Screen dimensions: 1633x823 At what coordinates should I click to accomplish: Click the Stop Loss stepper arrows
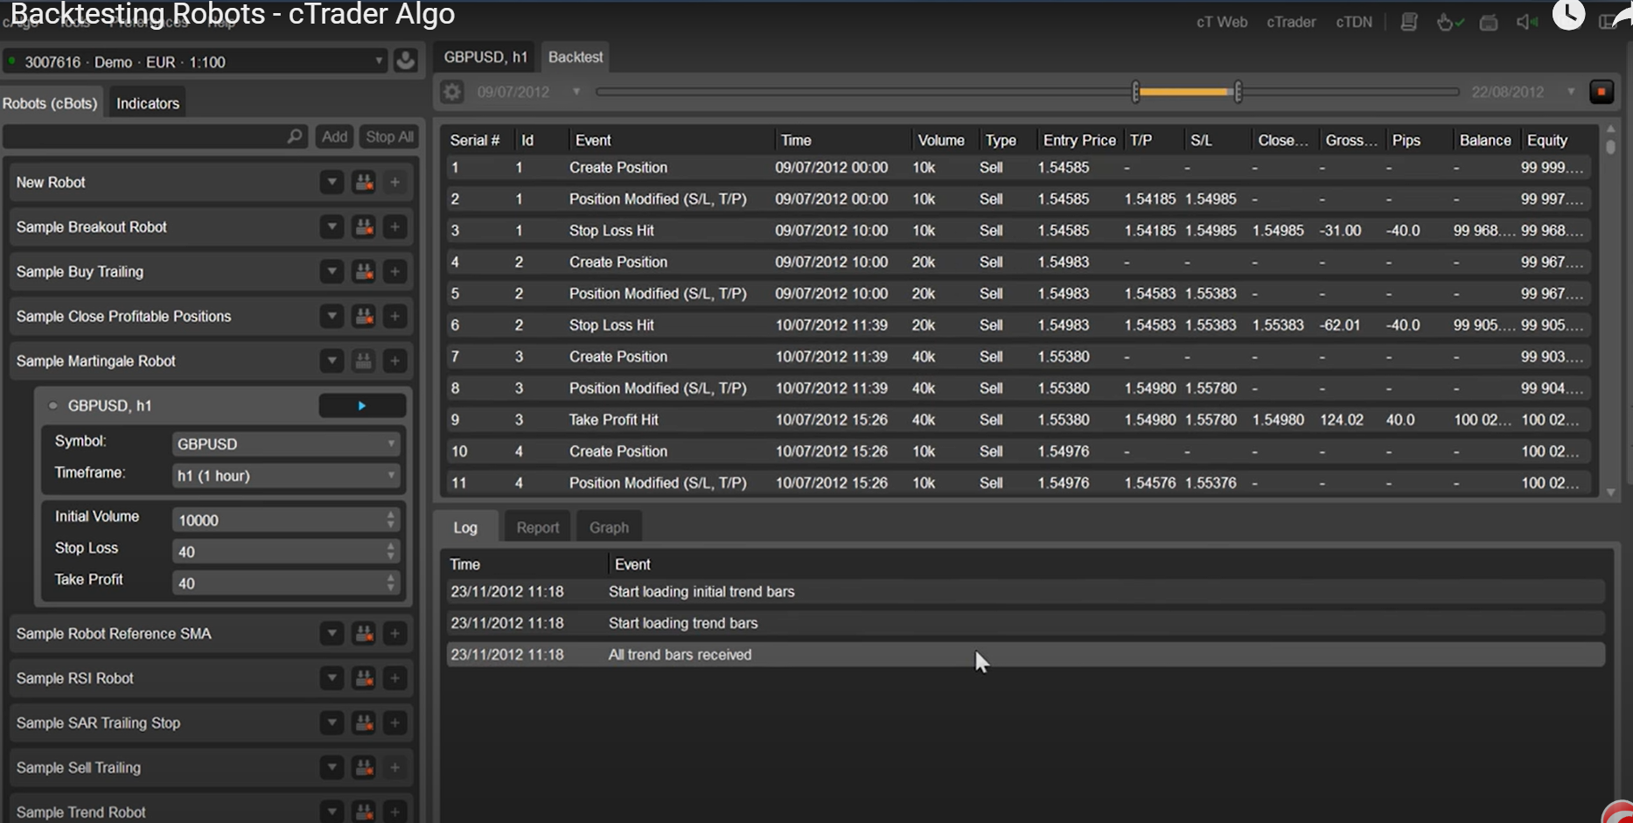(391, 551)
